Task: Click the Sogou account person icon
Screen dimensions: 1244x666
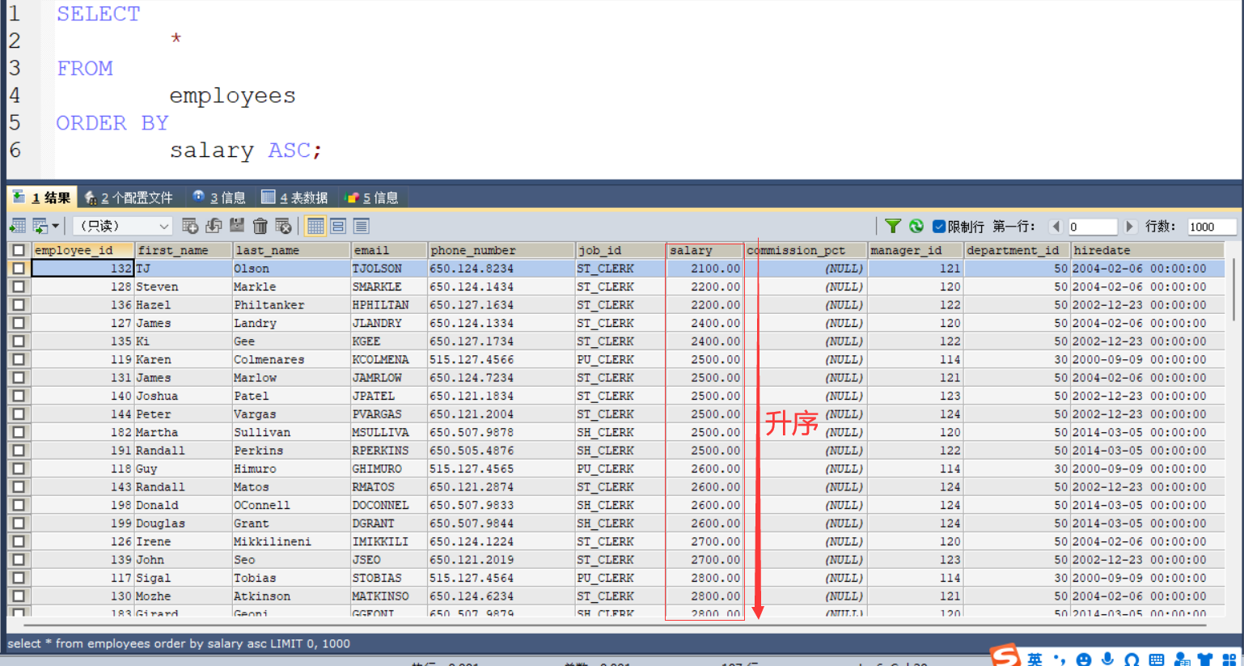Action: click(x=1182, y=660)
